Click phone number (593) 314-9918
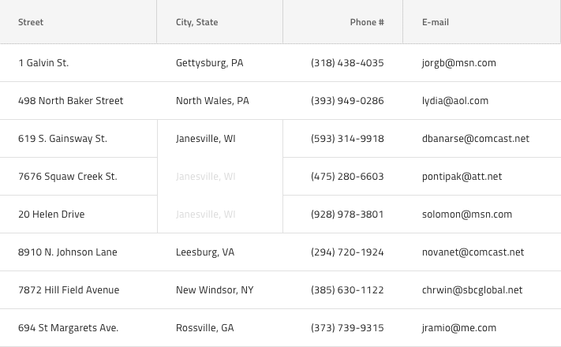This screenshot has height=347, width=561. (347, 139)
